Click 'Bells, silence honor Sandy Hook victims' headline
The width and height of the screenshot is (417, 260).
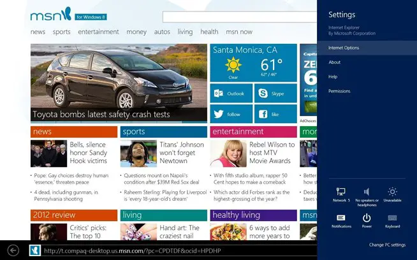pyautogui.click(x=89, y=152)
